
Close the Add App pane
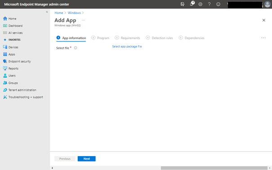[x=263, y=20]
